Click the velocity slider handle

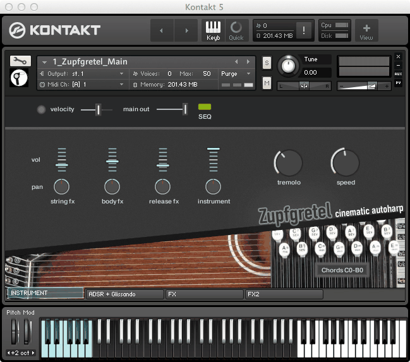98,109
